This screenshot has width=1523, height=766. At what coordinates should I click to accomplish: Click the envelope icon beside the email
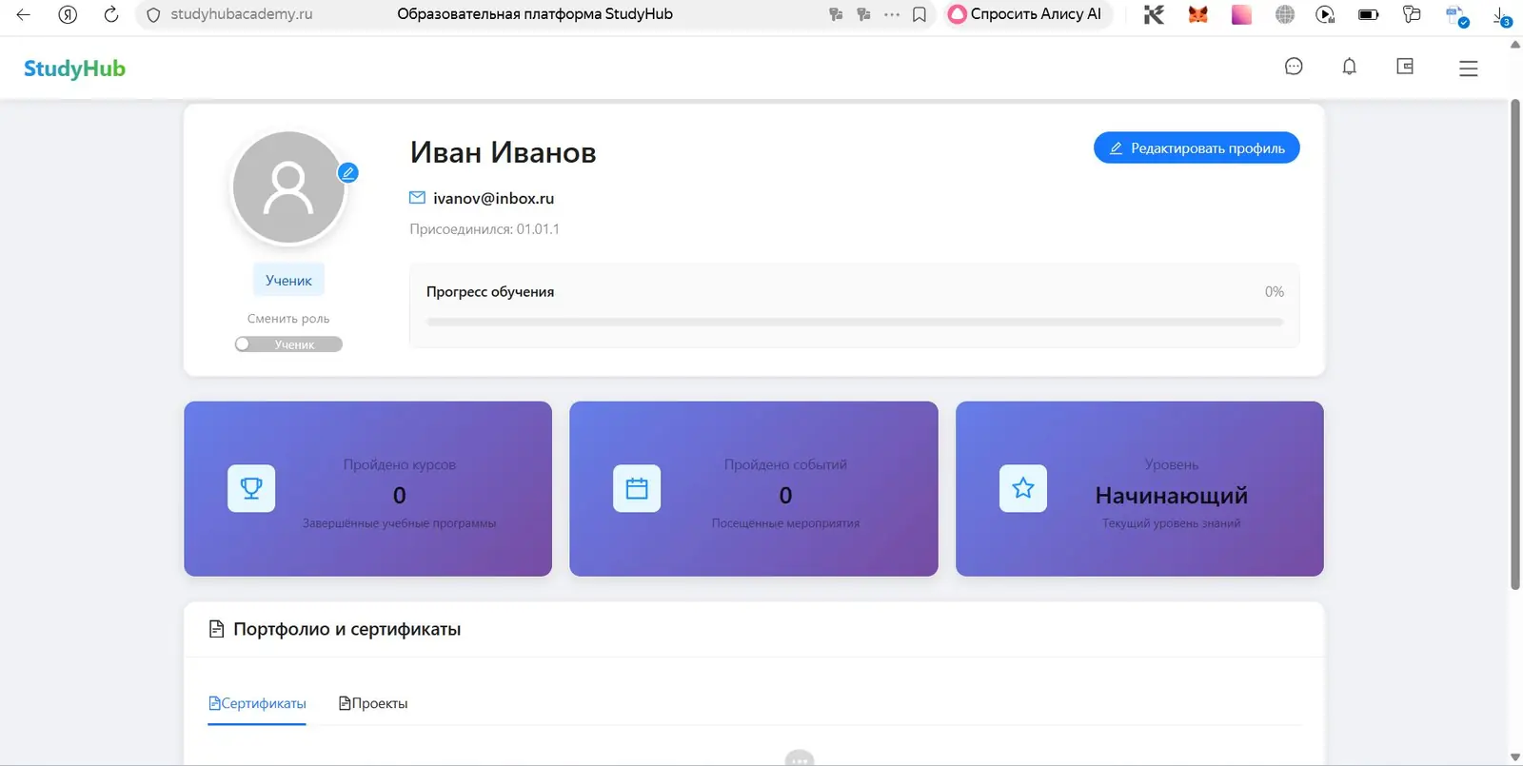tap(417, 198)
